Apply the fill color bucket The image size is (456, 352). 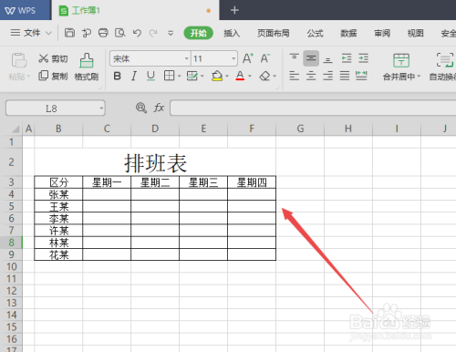tap(217, 76)
